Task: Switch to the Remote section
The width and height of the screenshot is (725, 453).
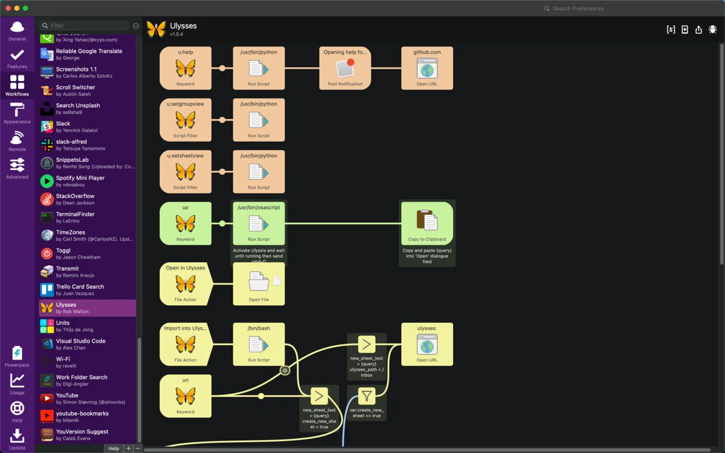Action: coord(17,141)
